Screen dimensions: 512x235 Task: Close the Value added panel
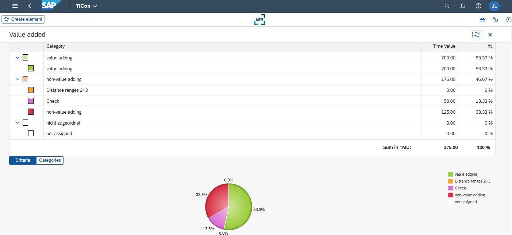(x=490, y=35)
